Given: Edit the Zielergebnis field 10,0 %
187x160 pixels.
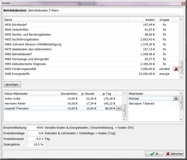Looking at the screenshot, I should [x=36, y=144].
